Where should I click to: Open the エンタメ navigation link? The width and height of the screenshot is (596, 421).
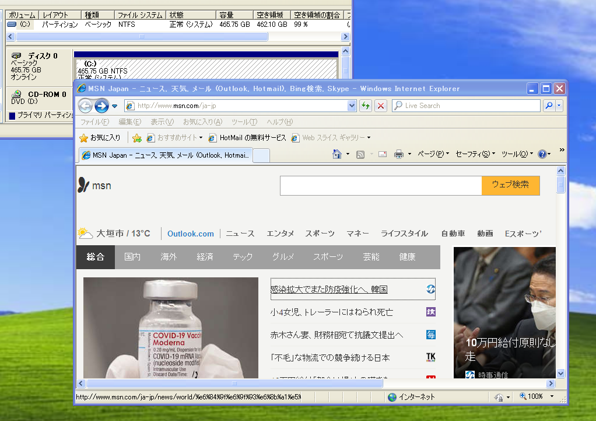pos(280,234)
